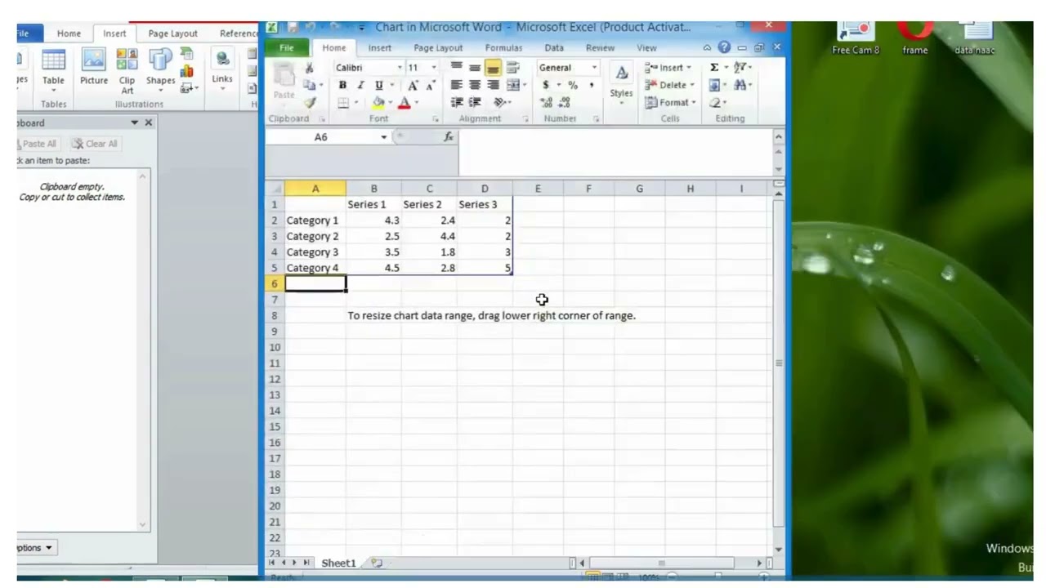Click Format Painter brush in Excel
The width and height of the screenshot is (1046, 588).
point(309,103)
